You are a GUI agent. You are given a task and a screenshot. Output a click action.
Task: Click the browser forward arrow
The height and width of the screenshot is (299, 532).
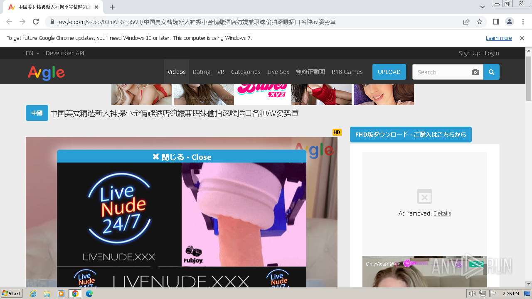point(22,22)
